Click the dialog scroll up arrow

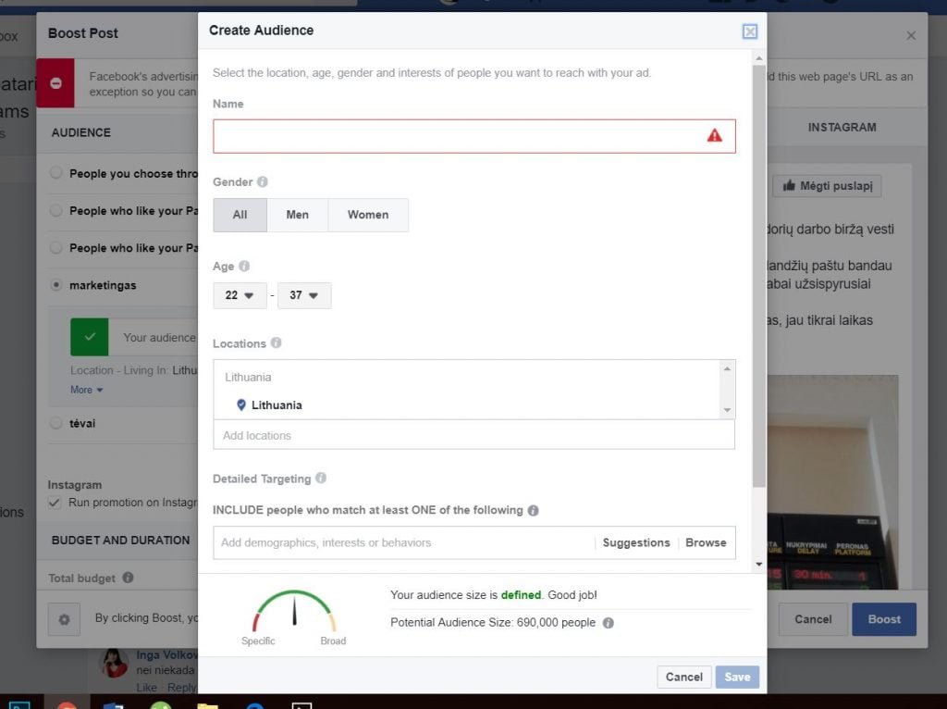[759, 58]
